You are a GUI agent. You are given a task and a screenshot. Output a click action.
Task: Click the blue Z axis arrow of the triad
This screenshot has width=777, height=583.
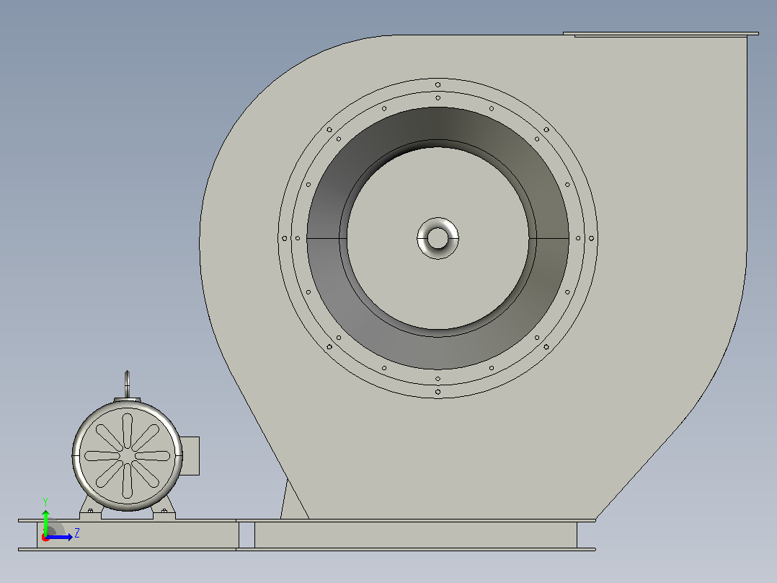coord(59,537)
